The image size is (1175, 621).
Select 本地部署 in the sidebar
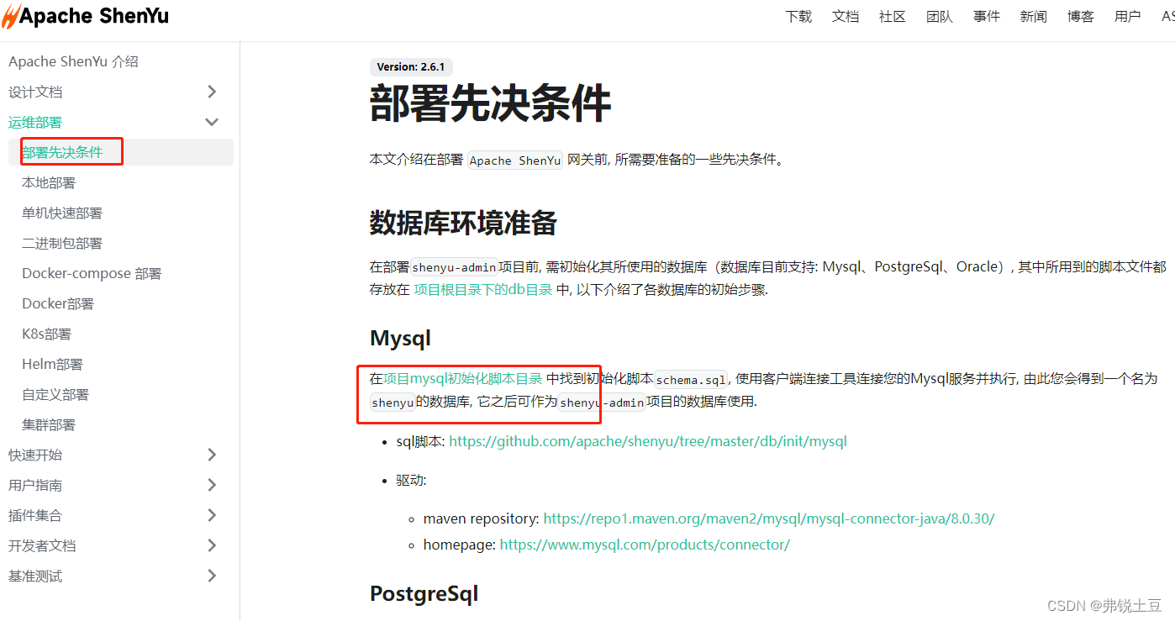coord(48,182)
